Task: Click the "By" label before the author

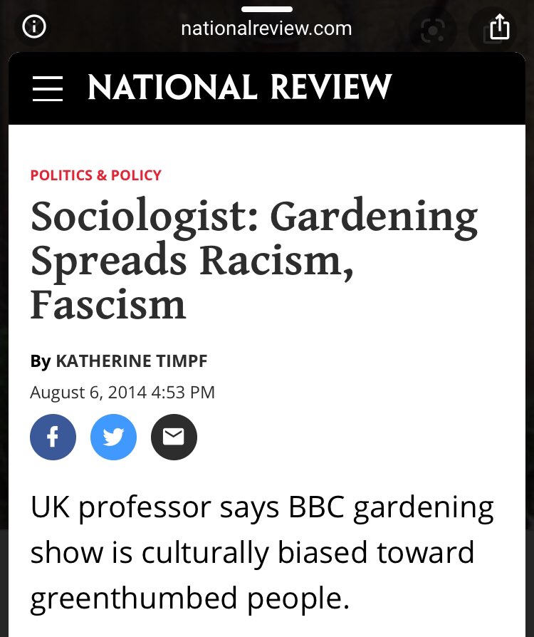Action: [40, 361]
